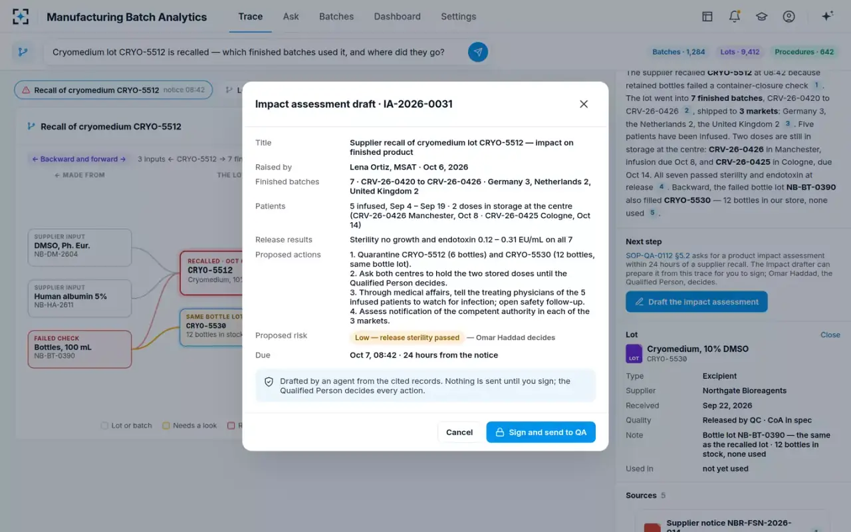Viewport: 851px width, 532px height.
Task: Go to the Batches tab
Action: (336, 17)
